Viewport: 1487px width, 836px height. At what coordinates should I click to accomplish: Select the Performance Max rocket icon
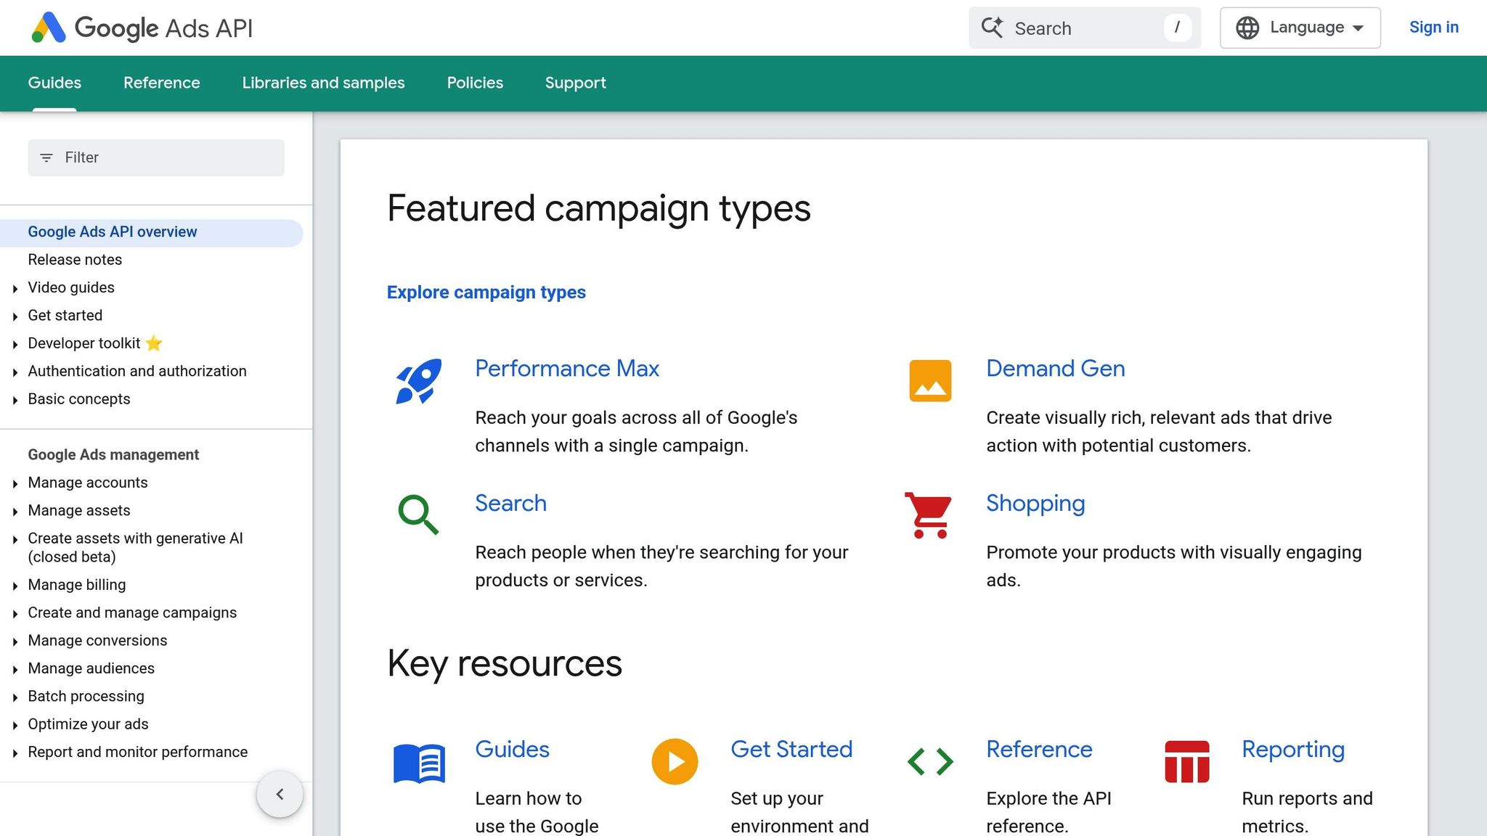tap(419, 380)
